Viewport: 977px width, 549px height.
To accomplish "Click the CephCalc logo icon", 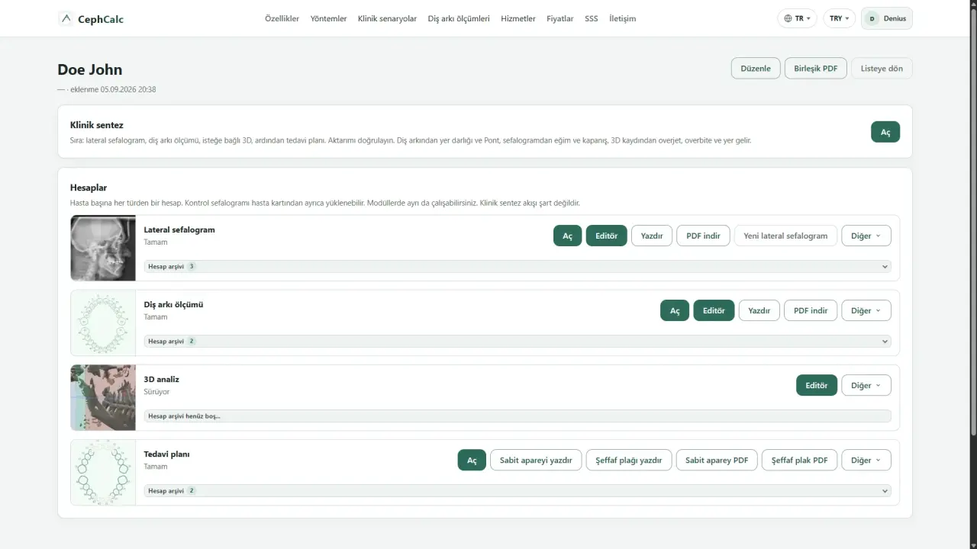I will pyautogui.click(x=66, y=18).
